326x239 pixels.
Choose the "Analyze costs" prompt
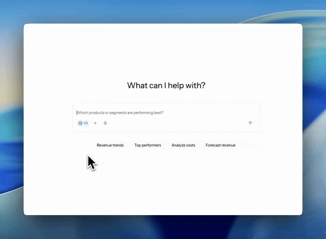tap(183, 145)
